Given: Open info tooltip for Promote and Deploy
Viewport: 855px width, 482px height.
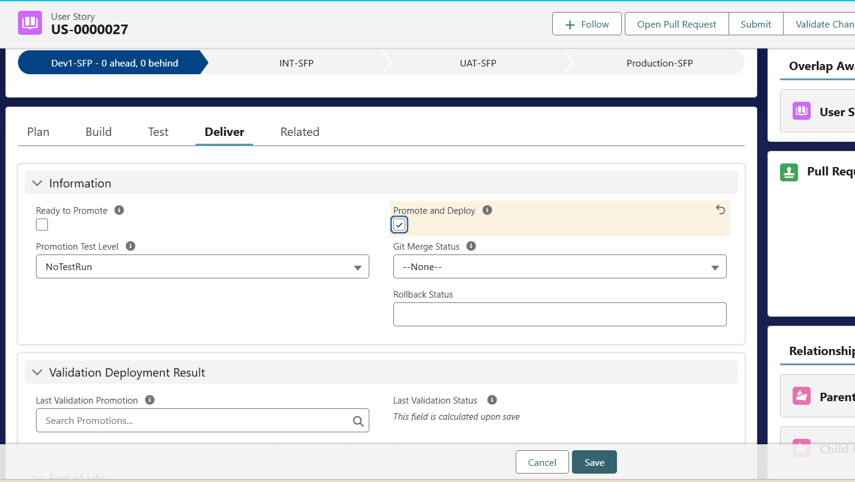Looking at the screenshot, I should 487,210.
